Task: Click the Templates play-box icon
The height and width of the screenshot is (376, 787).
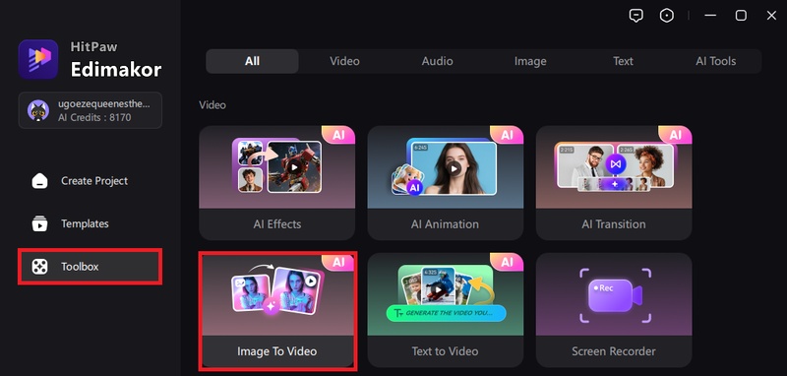Action: (x=39, y=223)
